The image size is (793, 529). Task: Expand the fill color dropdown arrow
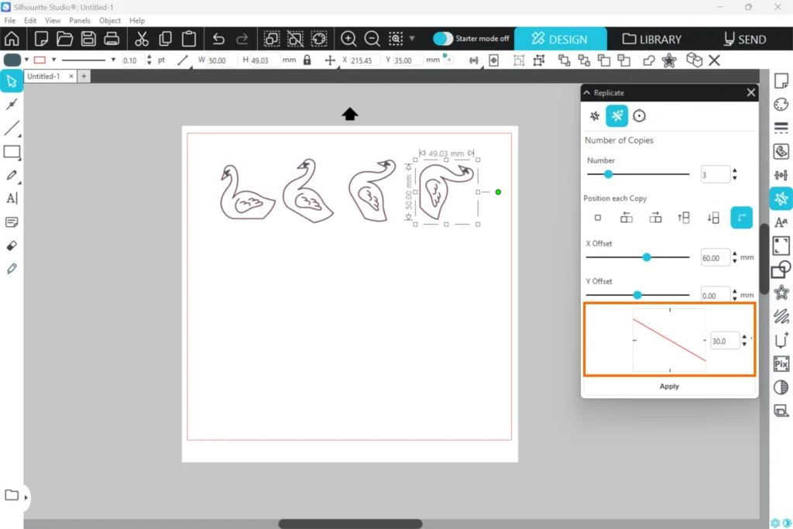26,60
